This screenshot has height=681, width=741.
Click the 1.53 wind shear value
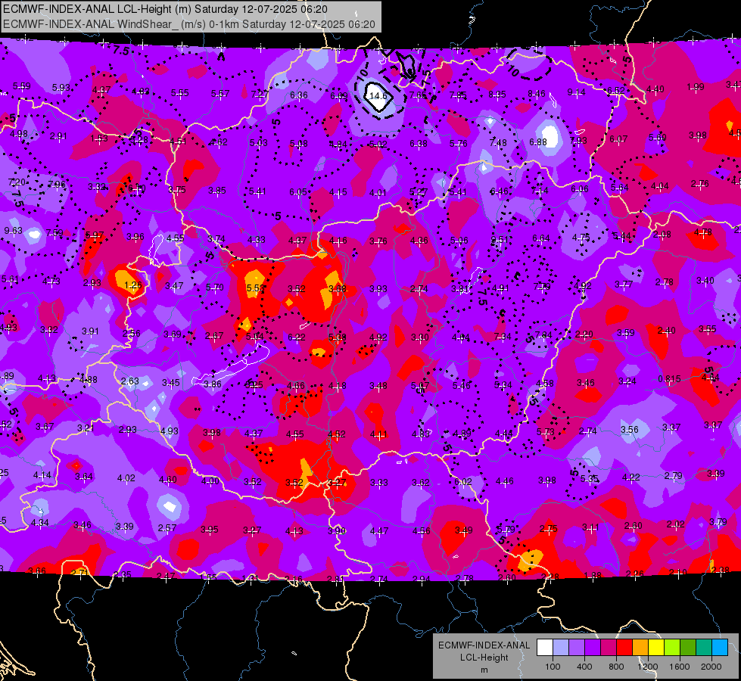point(99,138)
